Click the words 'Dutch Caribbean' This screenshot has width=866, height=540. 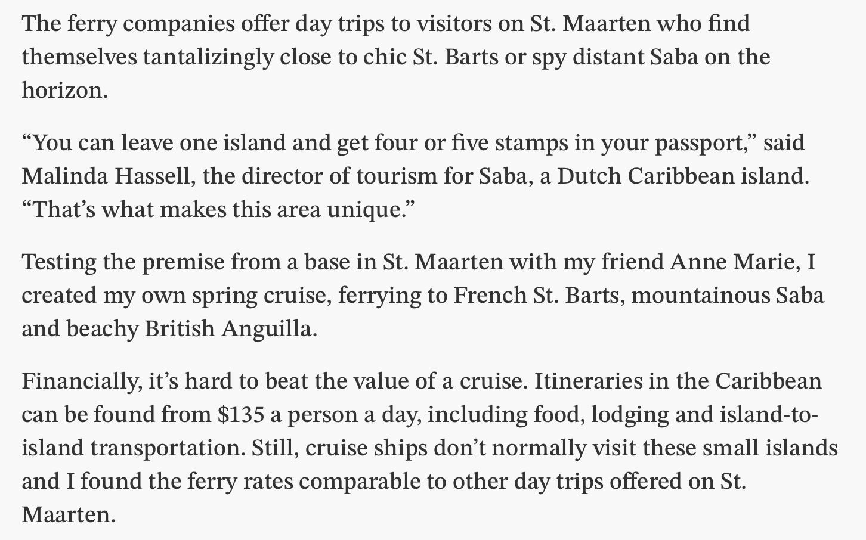(x=645, y=176)
